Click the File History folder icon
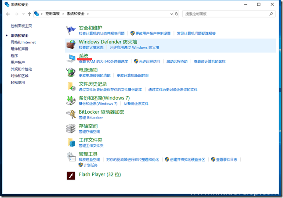Viewport: 283px width, 198px height. pos(71,86)
